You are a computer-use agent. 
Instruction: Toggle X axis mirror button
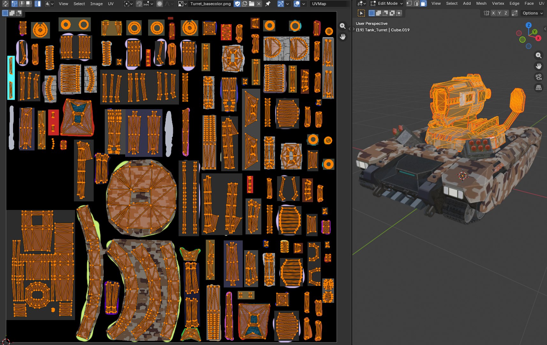(493, 13)
